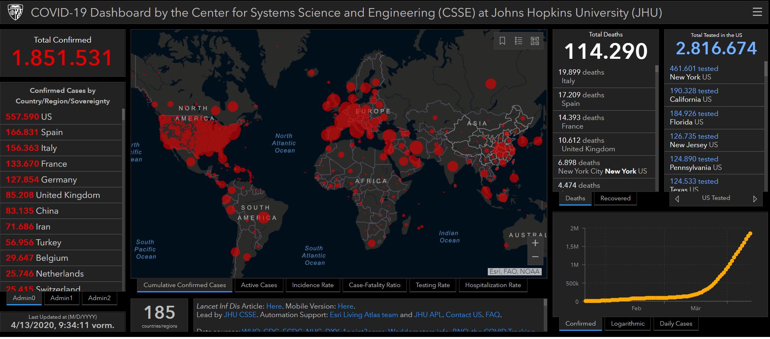Screen dimensions: 770x339
Task: Switch to the Admin2 tab
Action: [x=99, y=298]
